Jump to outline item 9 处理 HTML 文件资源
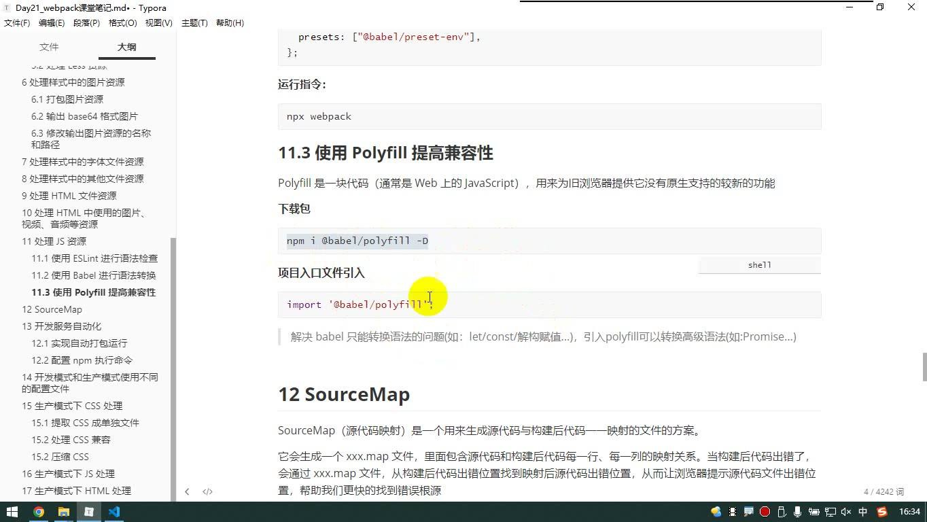Image resolution: width=927 pixels, height=522 pixels. coord(69,196)
